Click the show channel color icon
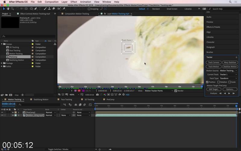 (x=105, y=95)
